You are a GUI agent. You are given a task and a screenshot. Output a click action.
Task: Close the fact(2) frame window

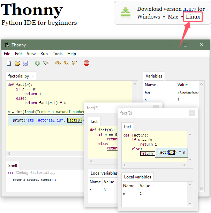pyautogui.click(x=192, y=113)
